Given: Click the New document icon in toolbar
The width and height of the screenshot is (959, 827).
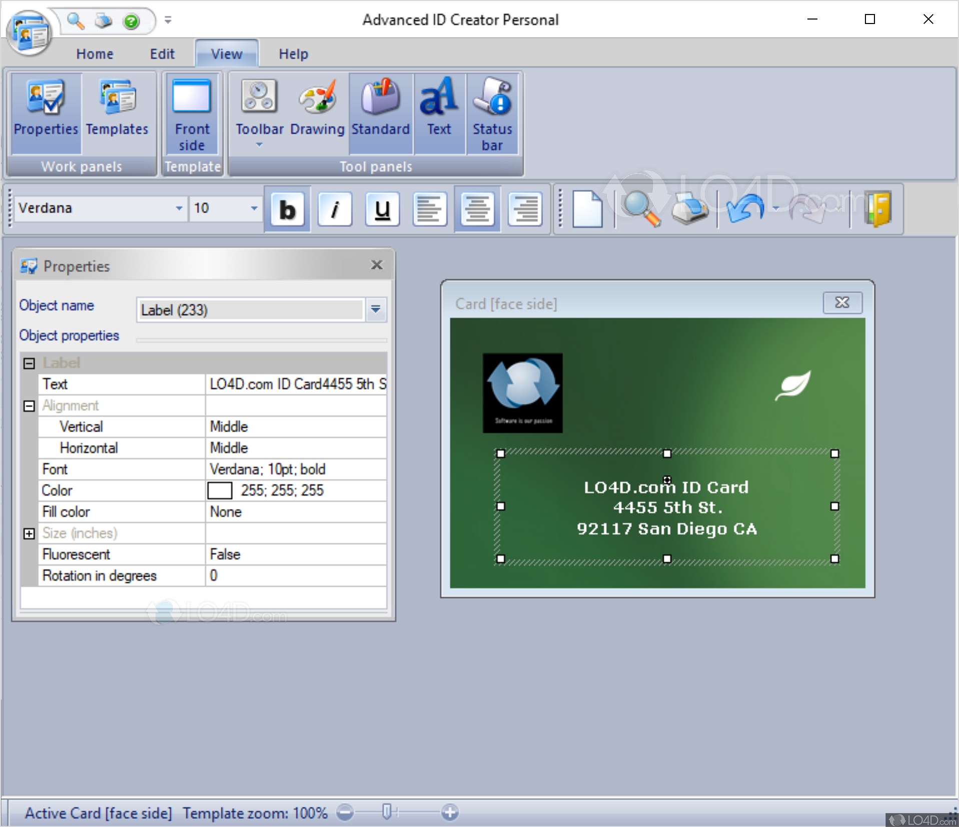Looking at the screenshot, I should click(x=587, y=209).
